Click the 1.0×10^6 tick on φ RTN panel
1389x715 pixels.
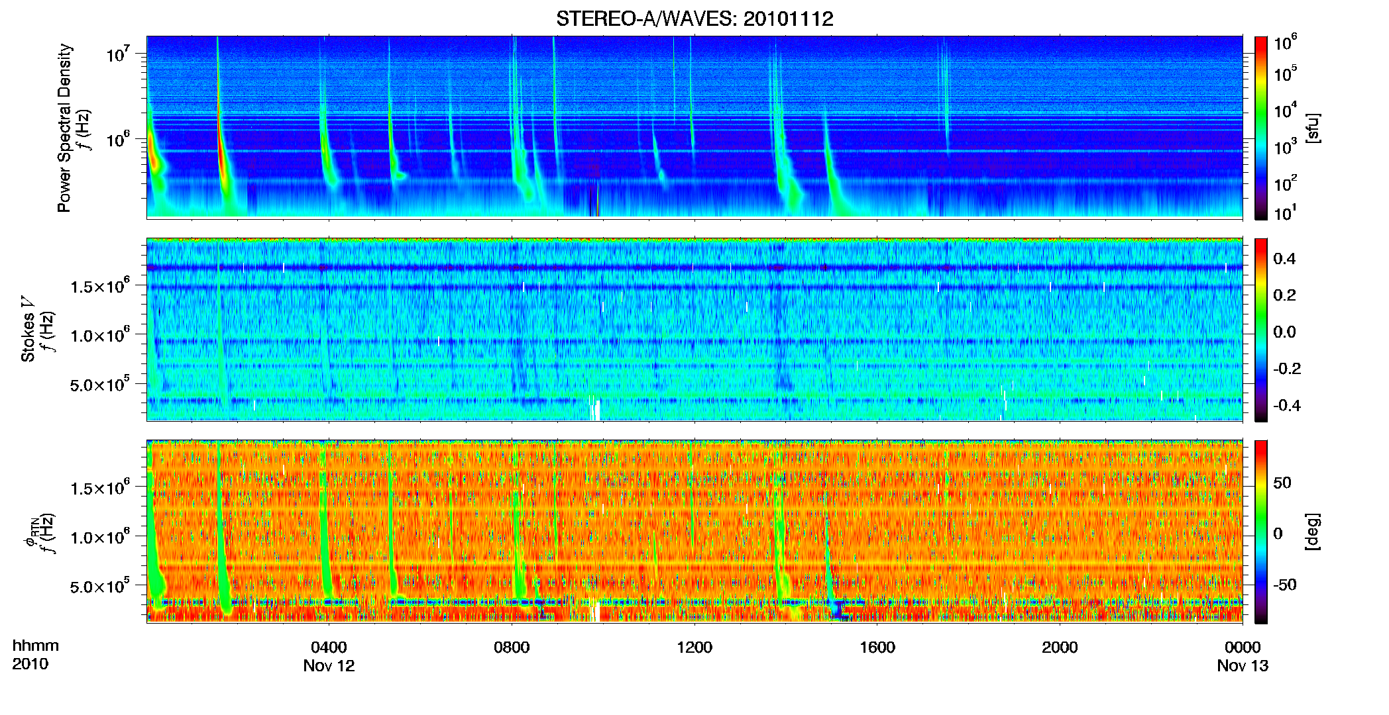(x=100, y=536)
